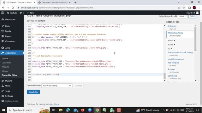The width and height of the screenshot is (202, 113).
Task: Open the Chrome three-dot menu
Action: pos(199,8)
